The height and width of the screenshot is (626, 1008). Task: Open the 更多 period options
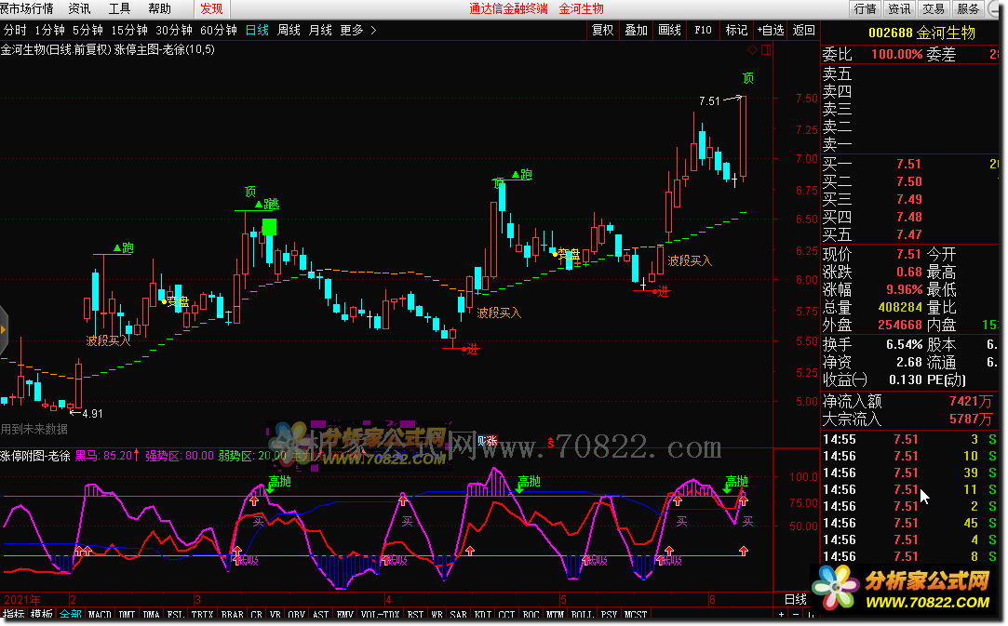coord(352,30)
